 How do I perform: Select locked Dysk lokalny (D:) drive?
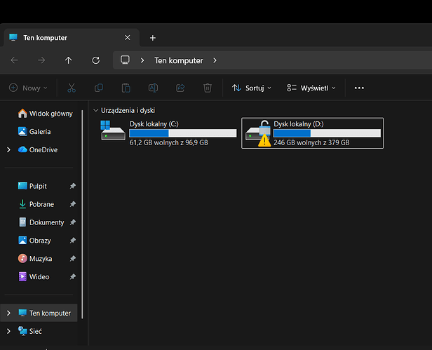point(312,133)
